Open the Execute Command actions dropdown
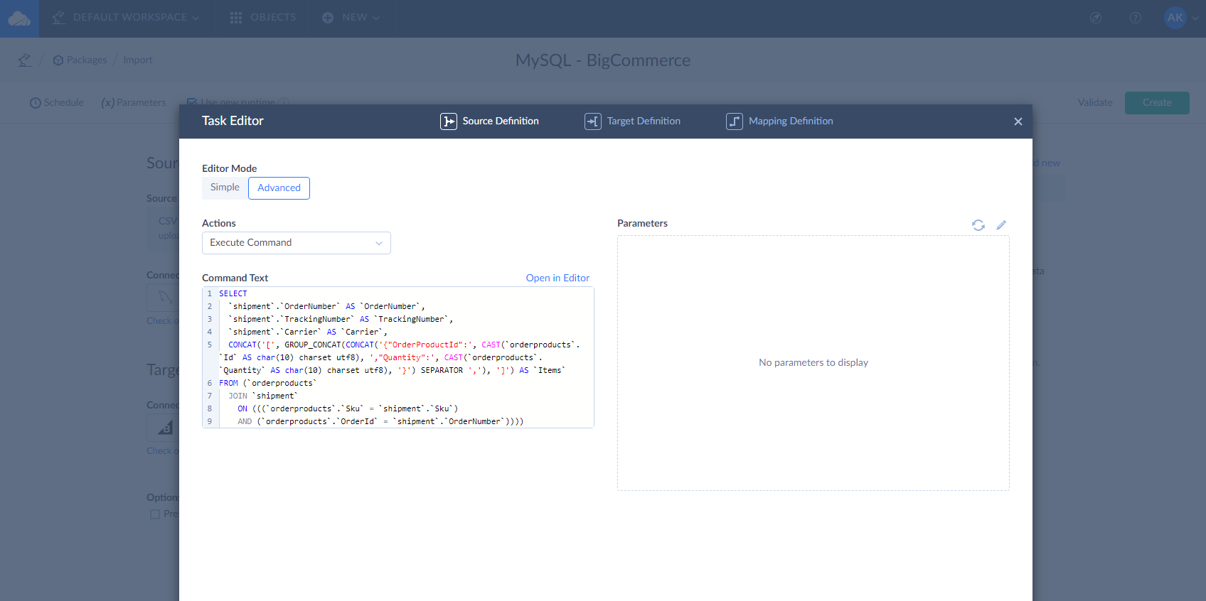Image resolution: width=1206 pixels, height=601 pixels. pos(297,243)
